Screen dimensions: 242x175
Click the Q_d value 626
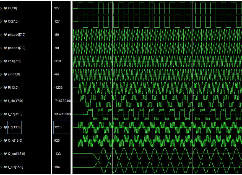point(57,141)
